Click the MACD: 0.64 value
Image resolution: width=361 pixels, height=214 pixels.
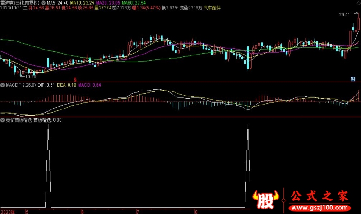(89, 85)
